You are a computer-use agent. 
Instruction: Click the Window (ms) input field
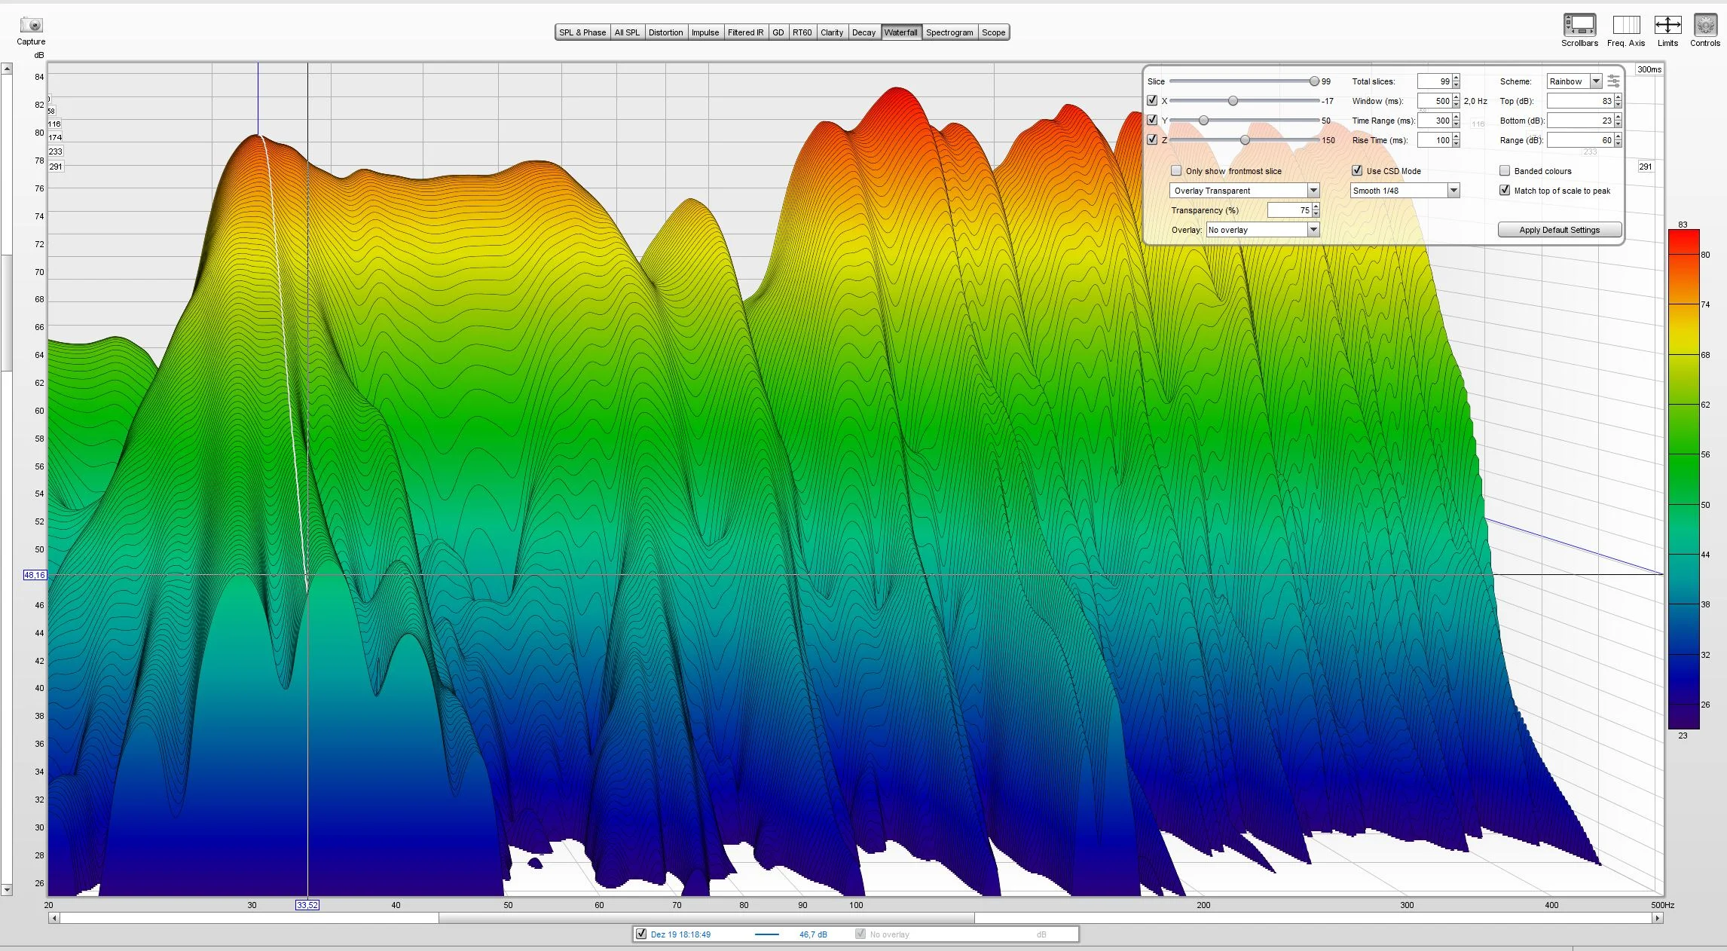point(1434,101)
